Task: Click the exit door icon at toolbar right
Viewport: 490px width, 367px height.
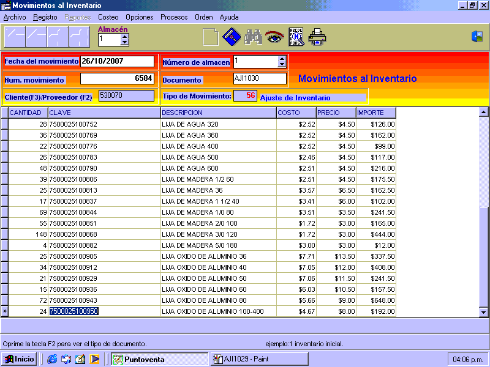Action: pyautogui.click(x=477, y=37)
